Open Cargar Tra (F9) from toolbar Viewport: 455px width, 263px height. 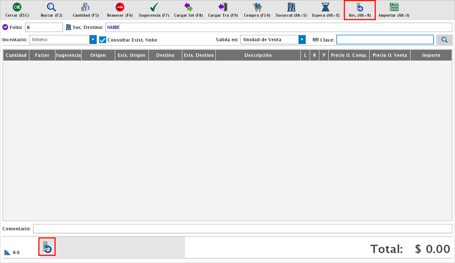223,7
